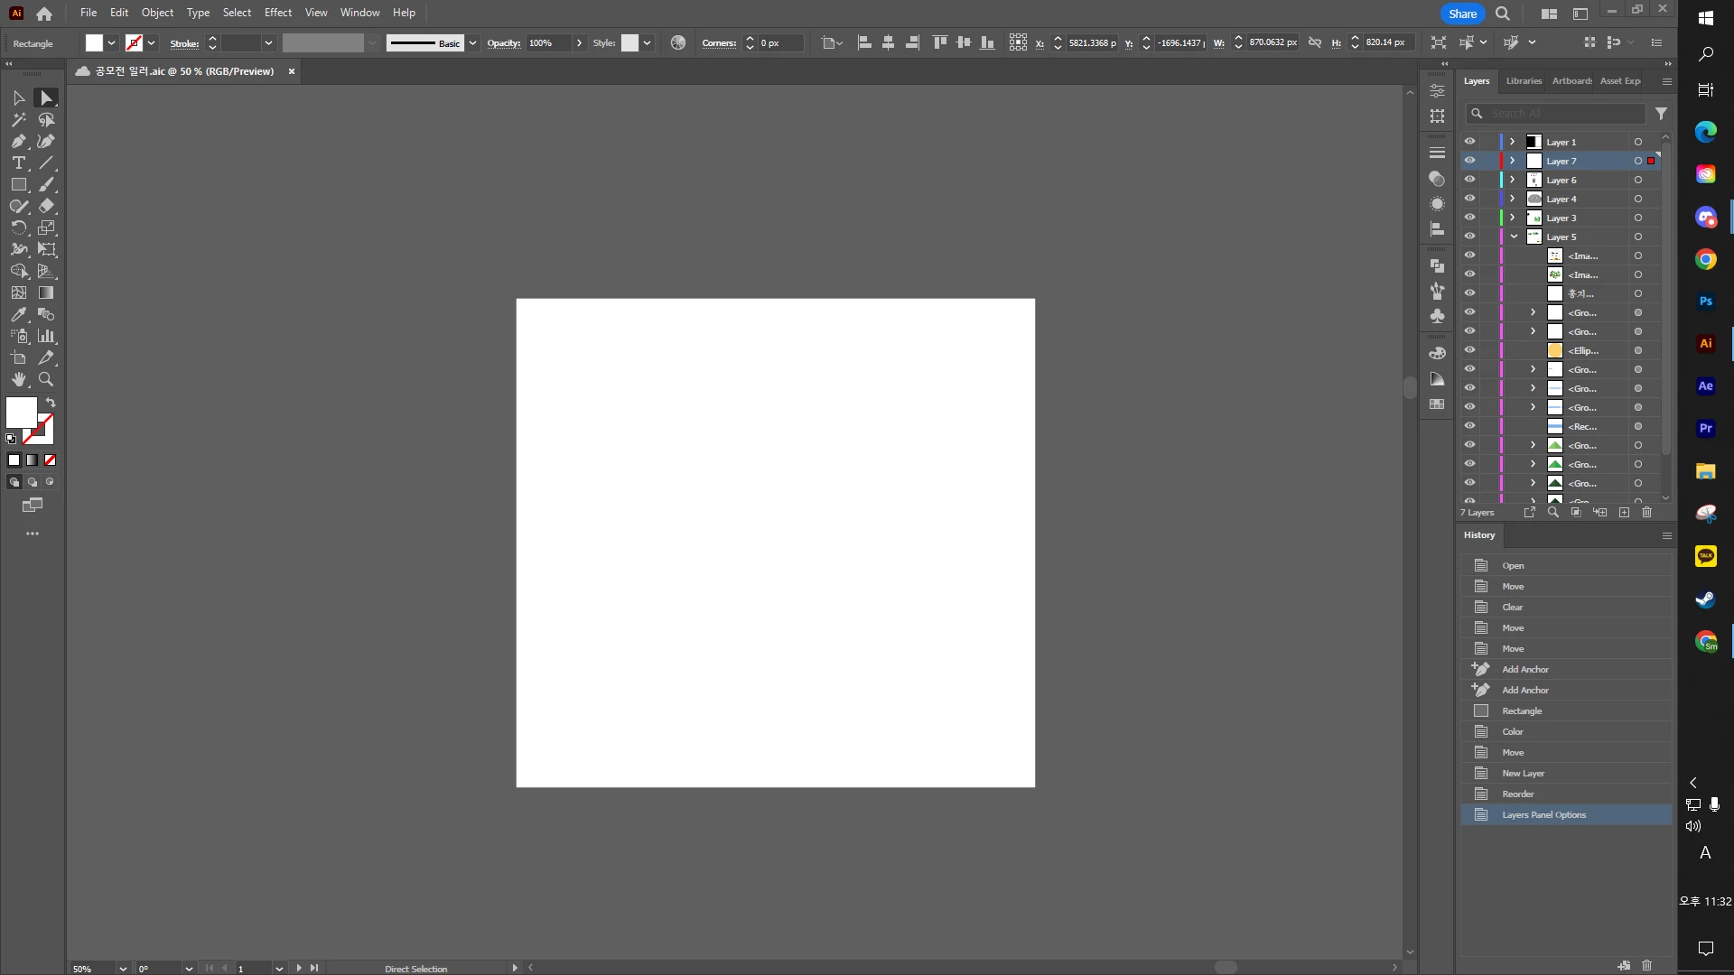Select the Rectangle tool
Viewport: 1734px width, 975px height.
point(18,184)
